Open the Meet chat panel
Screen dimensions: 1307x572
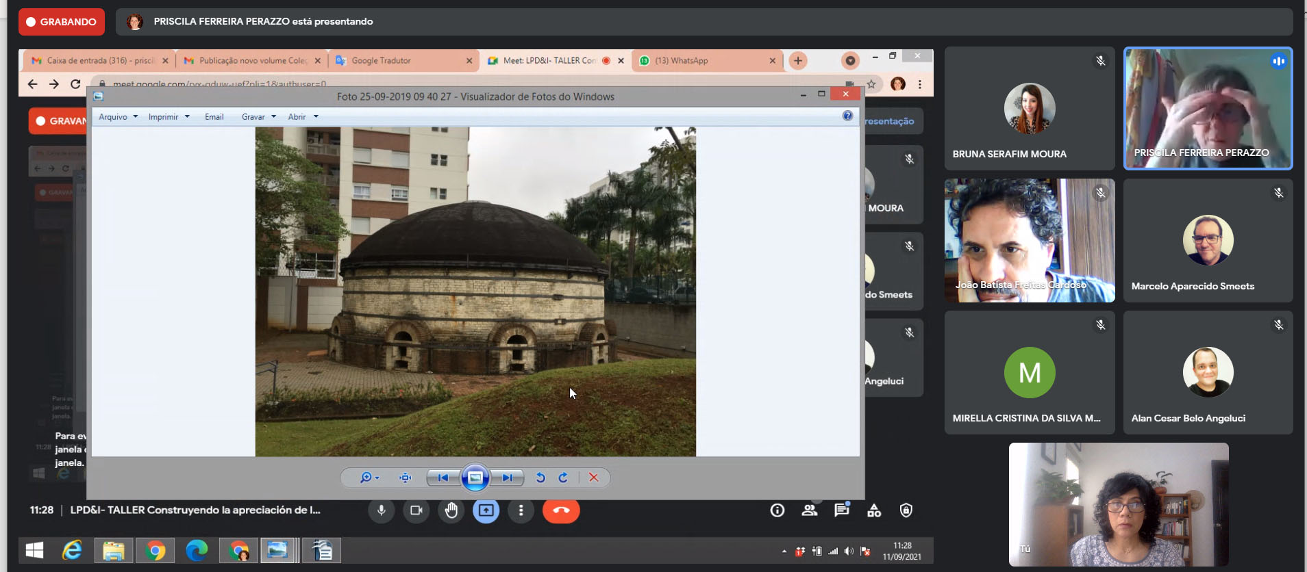pos(841,510)
